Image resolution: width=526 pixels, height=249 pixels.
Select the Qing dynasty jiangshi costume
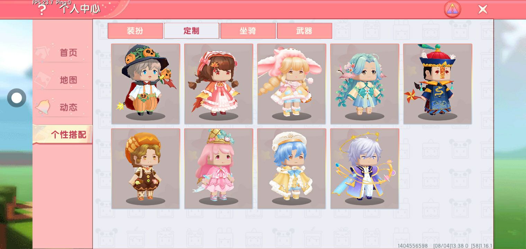438,84
